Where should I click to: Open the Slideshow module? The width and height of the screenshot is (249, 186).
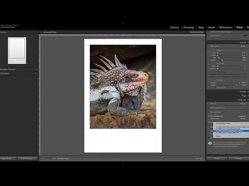pyautogui.click(x=226, y=27)
